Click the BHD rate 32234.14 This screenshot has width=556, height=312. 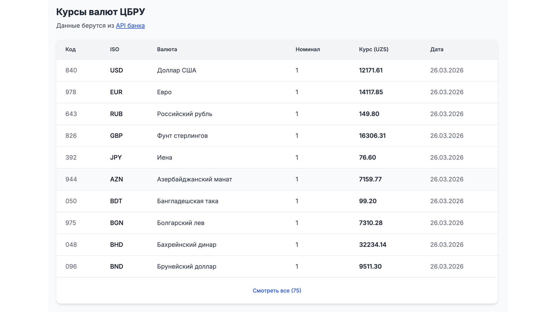tap(372, 245)
